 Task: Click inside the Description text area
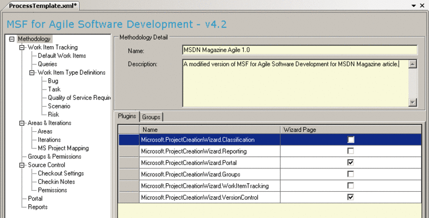(x=295, y=83)
